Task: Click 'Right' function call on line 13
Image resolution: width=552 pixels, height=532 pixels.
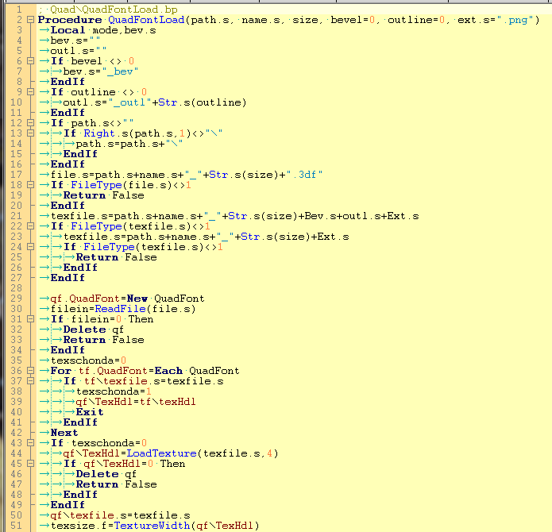Action: 99,133
